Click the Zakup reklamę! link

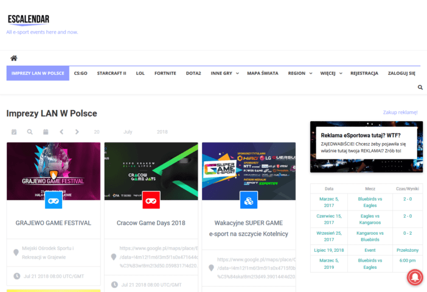pos(400,112)
